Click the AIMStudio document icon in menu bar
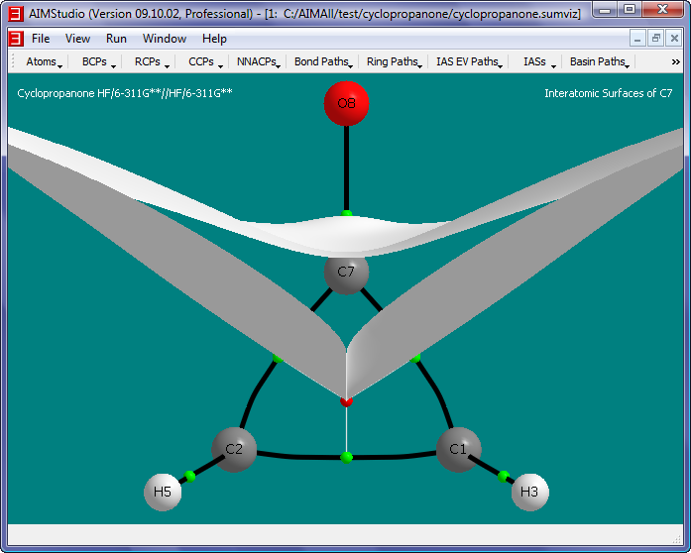The height and width of the screenshot is (553, 691). [x=16, y=39]
